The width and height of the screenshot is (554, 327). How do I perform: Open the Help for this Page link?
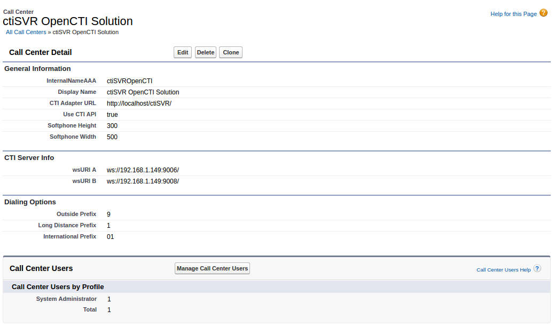tap(513, 14)
